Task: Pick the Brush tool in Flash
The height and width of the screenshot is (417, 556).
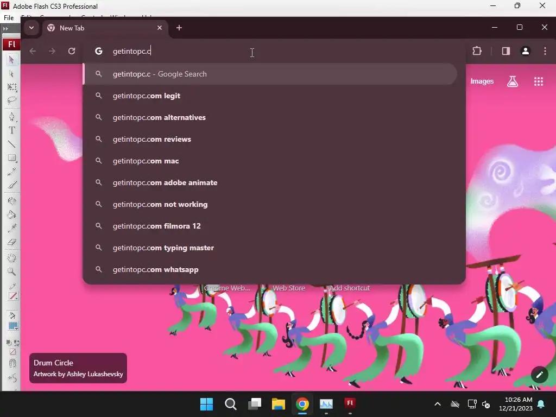Action: tap(11, 185)
